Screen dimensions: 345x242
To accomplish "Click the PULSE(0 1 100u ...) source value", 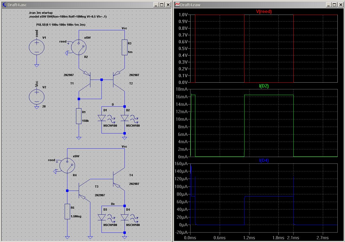I will click(x=61, y=25).
